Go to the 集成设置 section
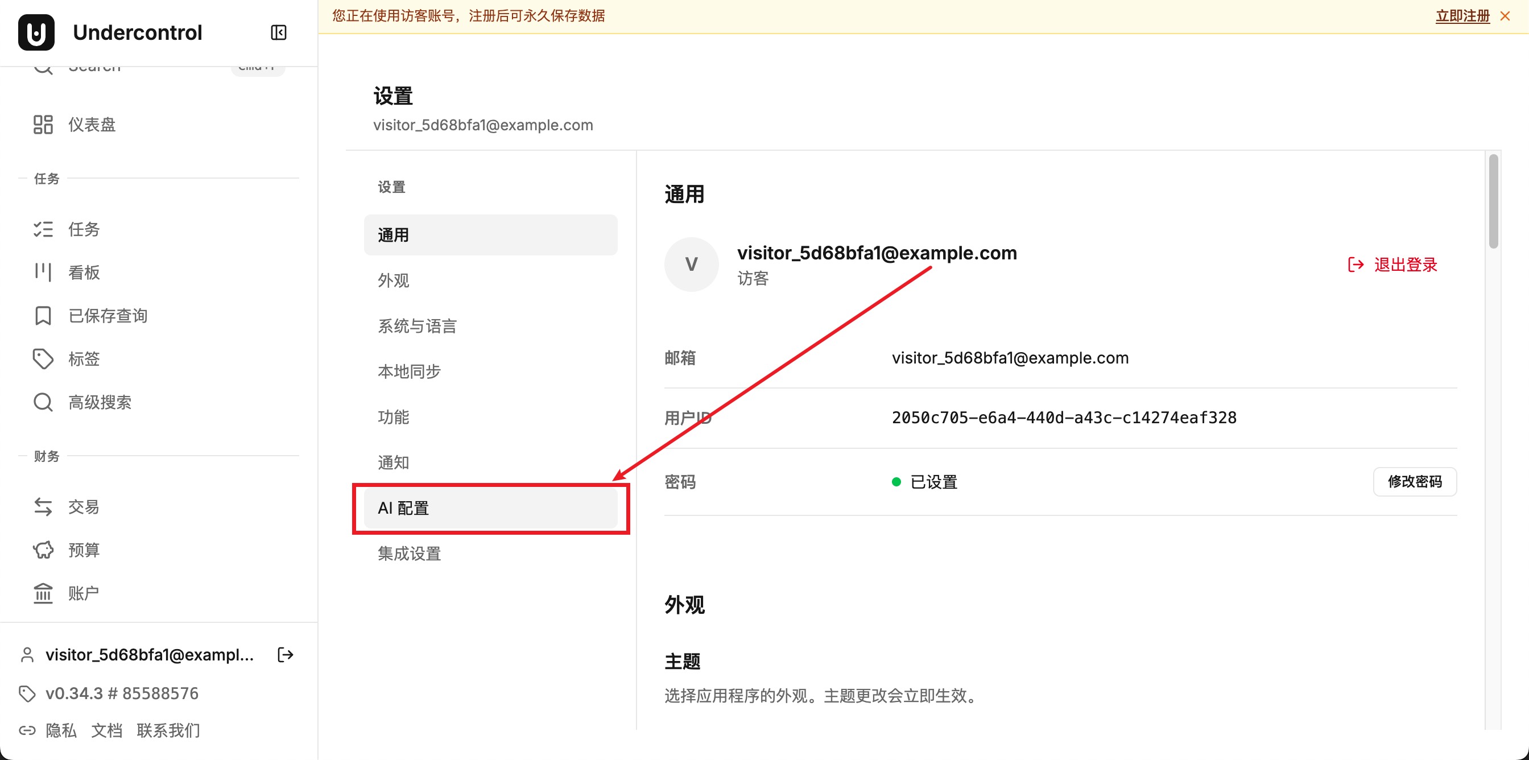This screenshot has height=760, width=1529. pos(490,554)
